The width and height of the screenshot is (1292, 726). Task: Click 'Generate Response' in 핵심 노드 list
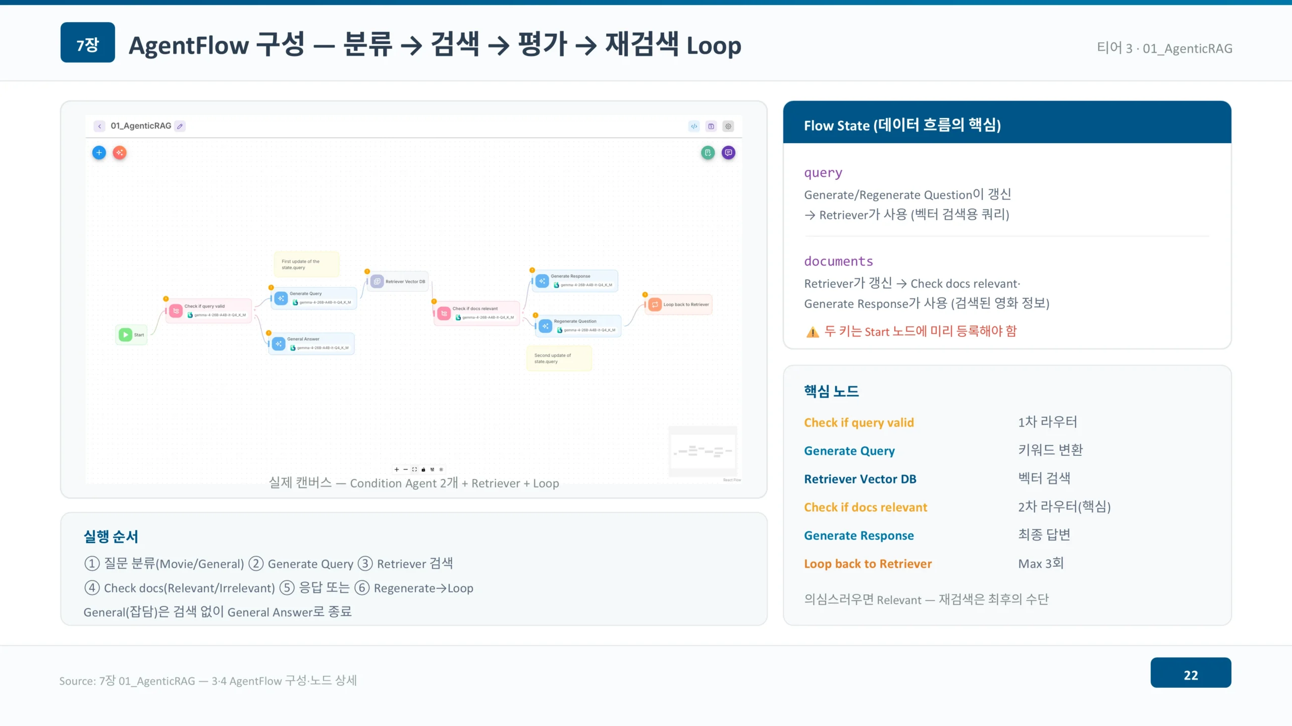[858, 535]
